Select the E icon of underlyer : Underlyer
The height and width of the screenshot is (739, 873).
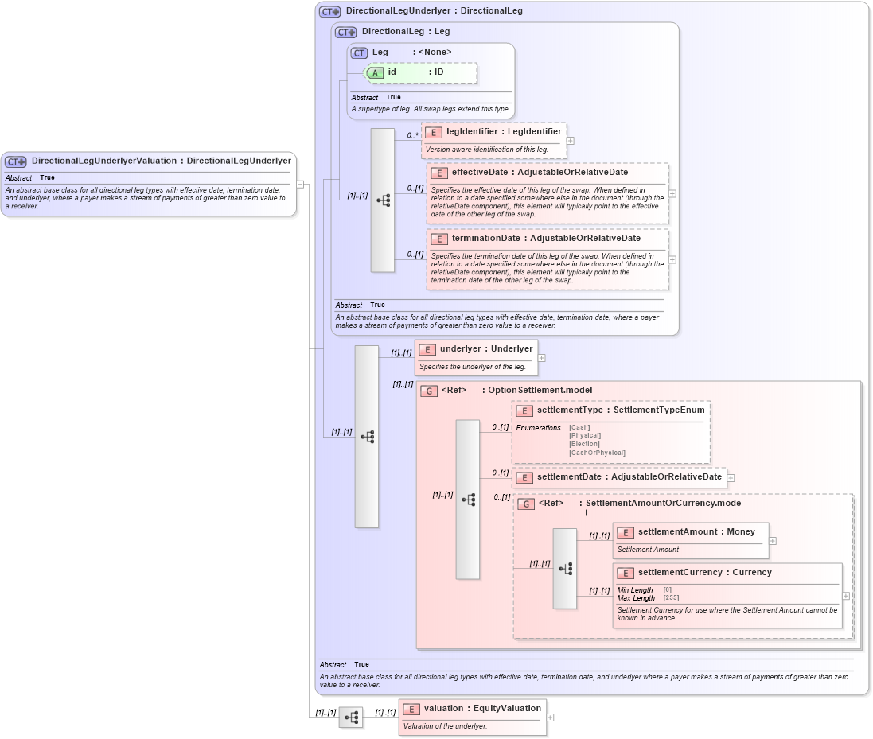click(x=427, y=348)
